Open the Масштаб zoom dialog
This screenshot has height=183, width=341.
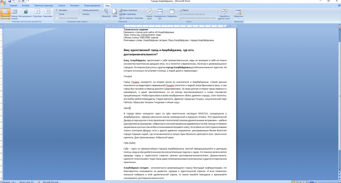(106, 13)
